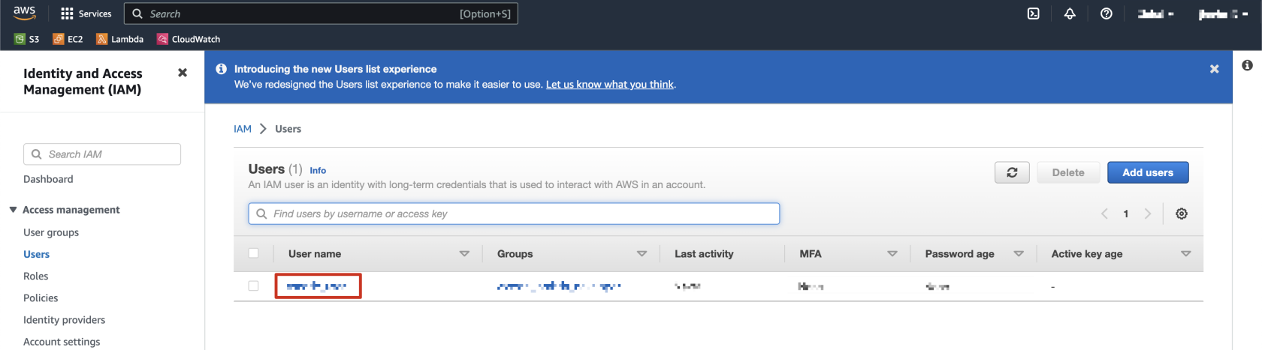1262x350 pixels.
Task: Open the Lambda shortcut
Action: coord(120,39)
